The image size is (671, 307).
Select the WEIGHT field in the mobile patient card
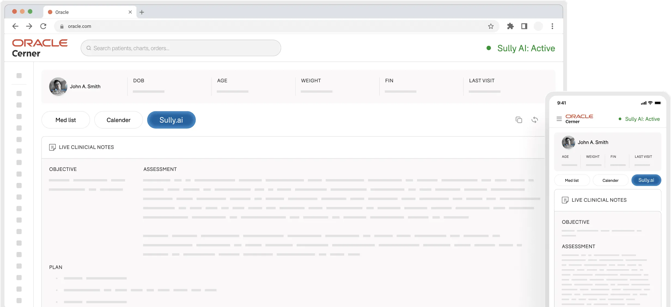pyautogui.click(x=593, y=161)
